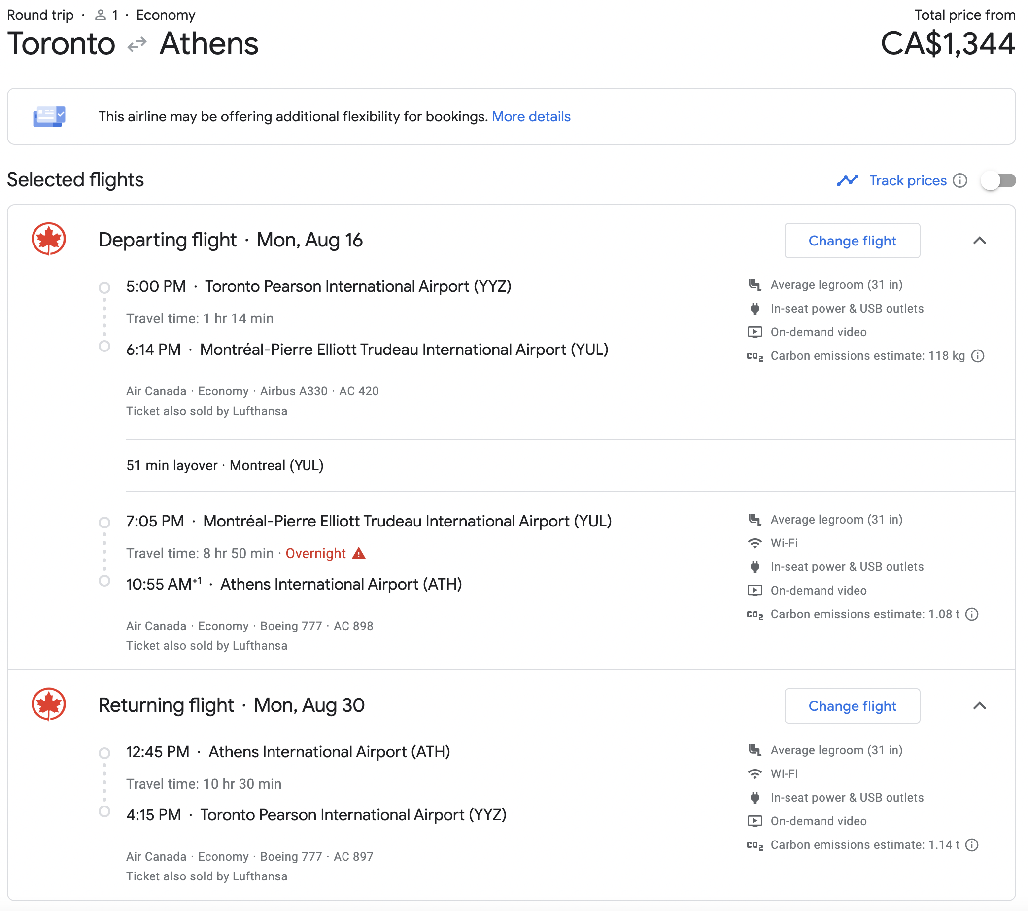Click info icon beside 118 kg emissions

977,356
